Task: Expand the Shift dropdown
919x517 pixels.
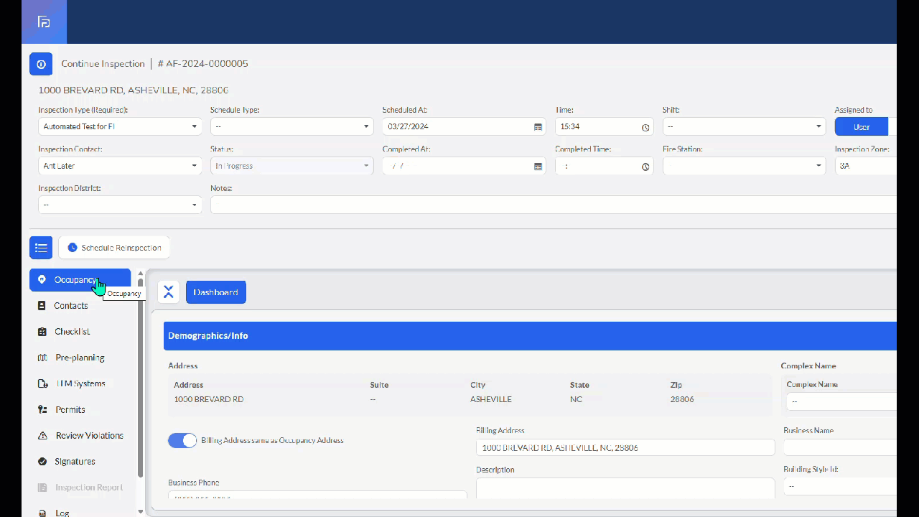Action: point(745,127)
